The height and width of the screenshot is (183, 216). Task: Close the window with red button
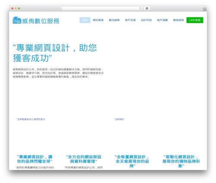point(13,9)
